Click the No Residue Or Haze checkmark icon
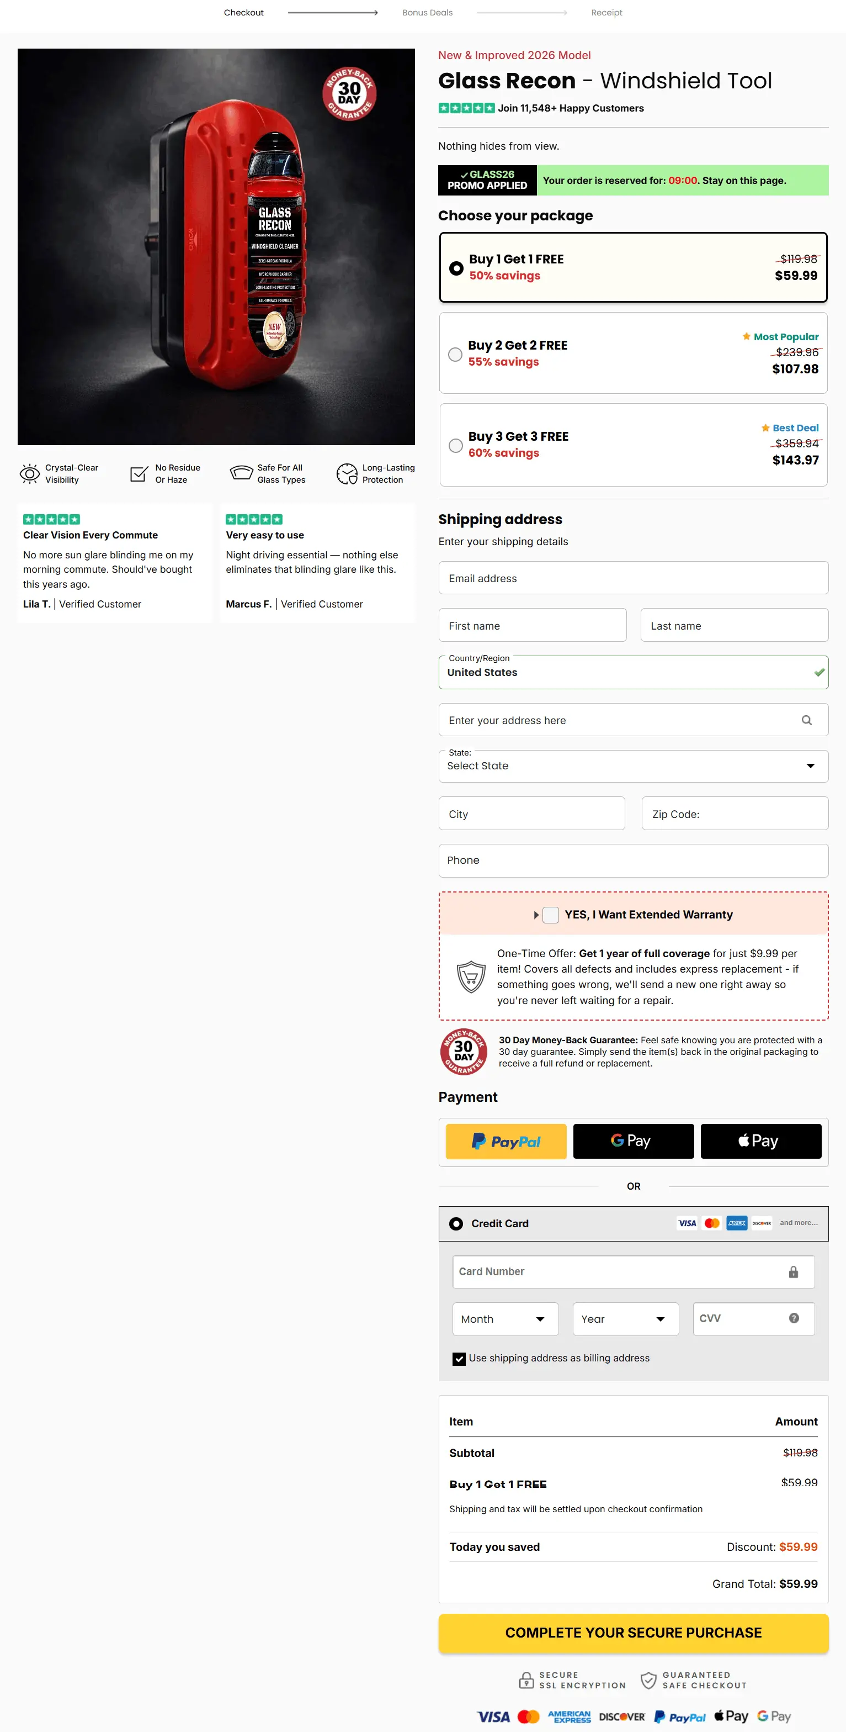 (x=139, y=473)
